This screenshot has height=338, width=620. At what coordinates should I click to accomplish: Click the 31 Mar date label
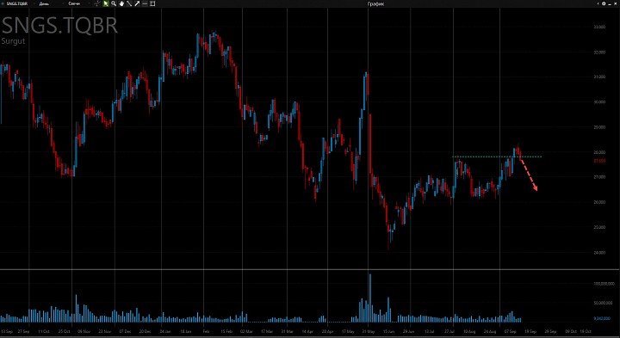pyautogui.click(x=288, y=331)
